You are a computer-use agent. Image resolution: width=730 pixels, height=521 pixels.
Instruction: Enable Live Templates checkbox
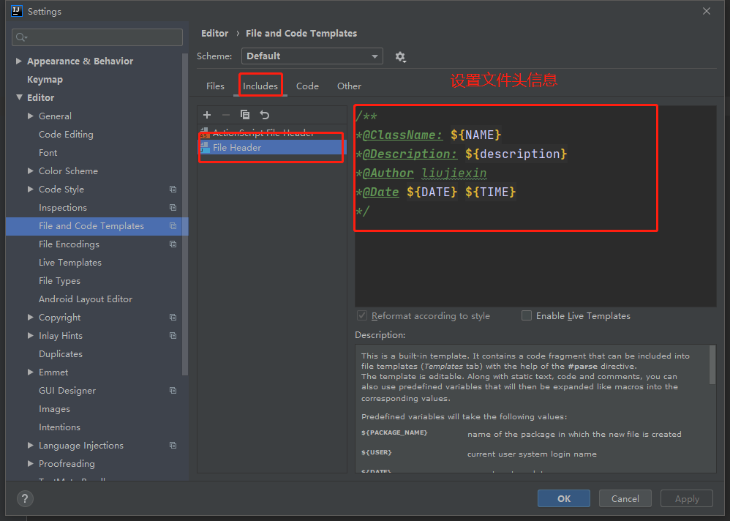point(527,315)
